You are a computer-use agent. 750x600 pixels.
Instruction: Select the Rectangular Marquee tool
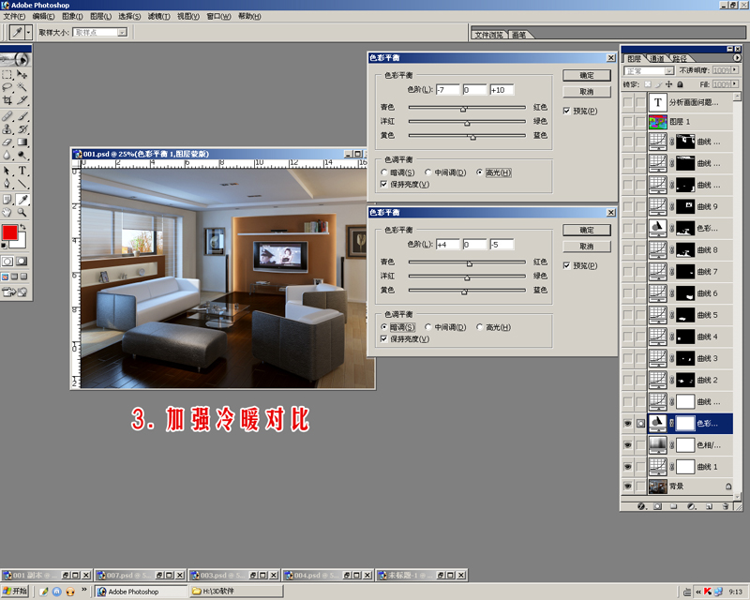point(7,75)
